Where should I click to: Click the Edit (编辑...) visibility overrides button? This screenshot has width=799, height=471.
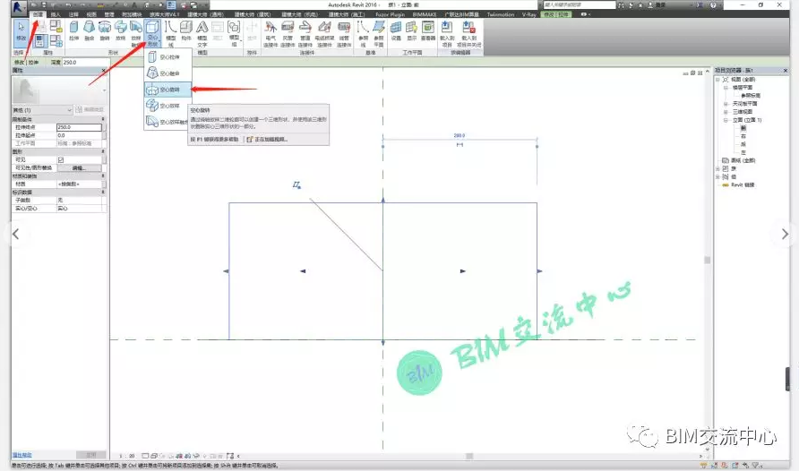78,168
